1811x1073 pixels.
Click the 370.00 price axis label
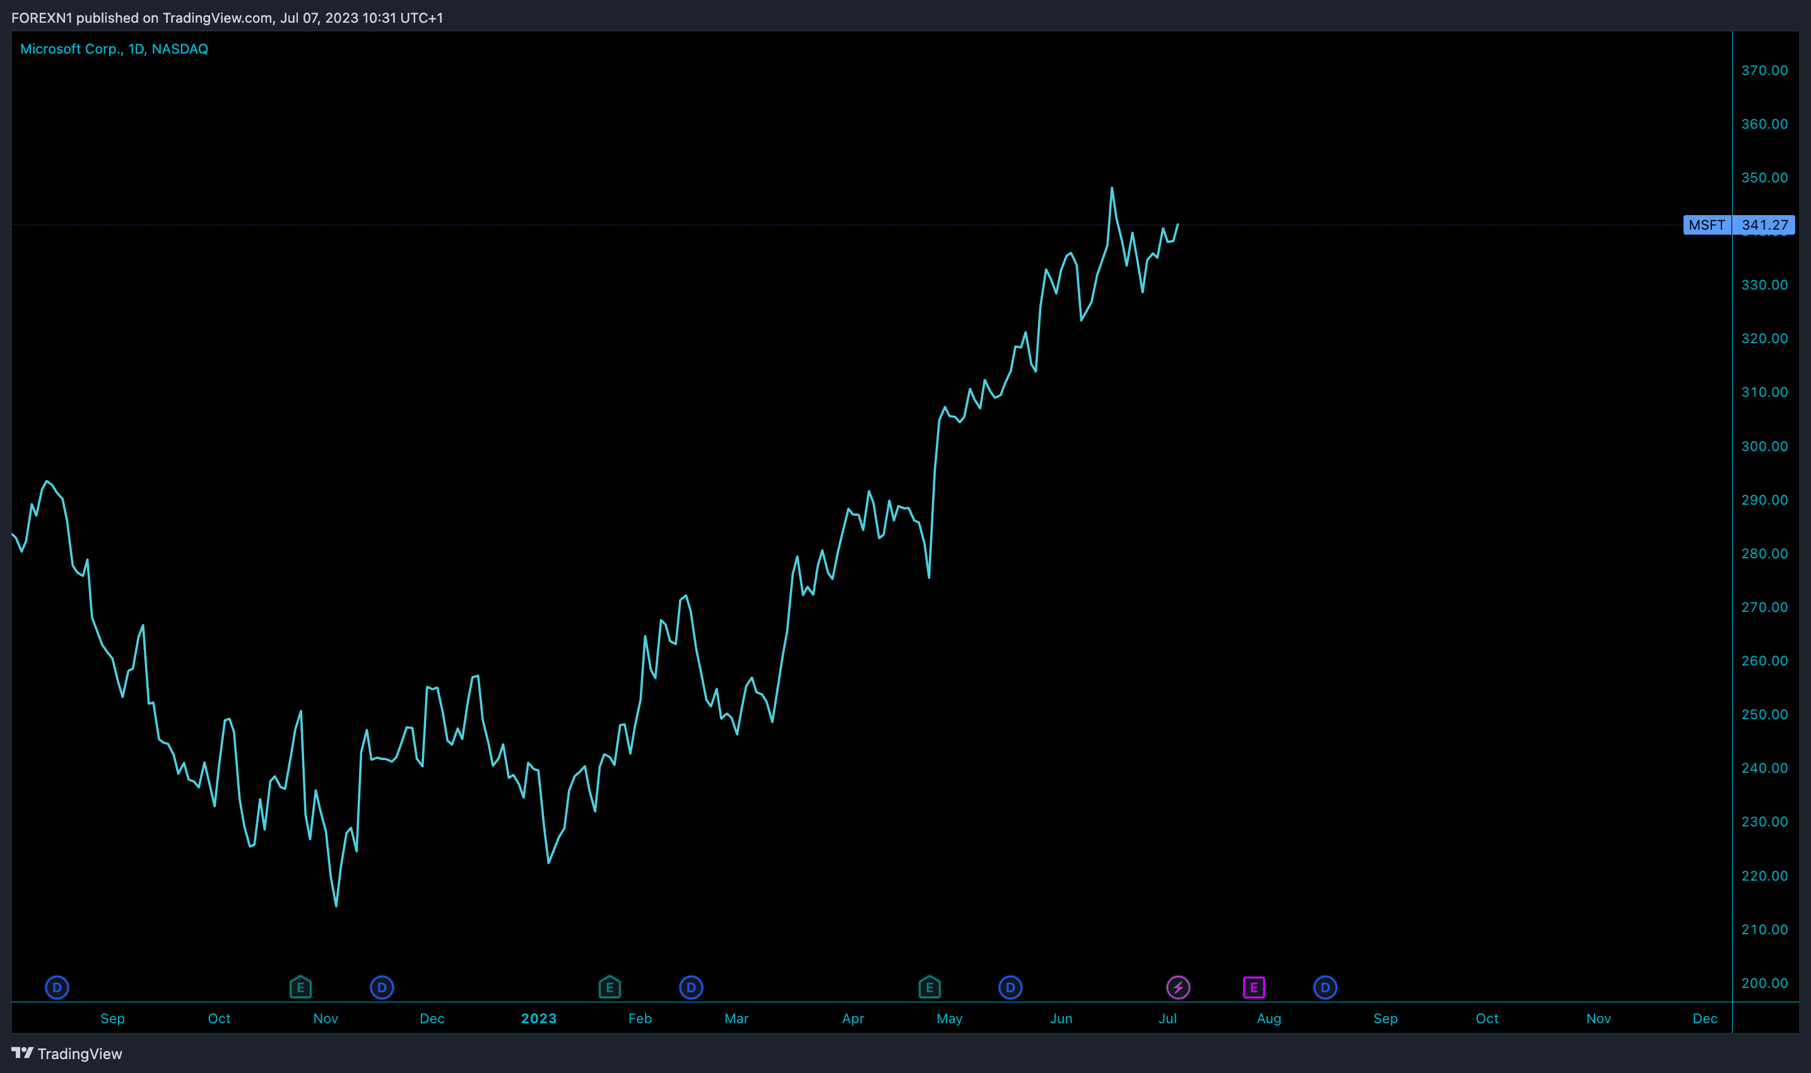pos(1764,70)
